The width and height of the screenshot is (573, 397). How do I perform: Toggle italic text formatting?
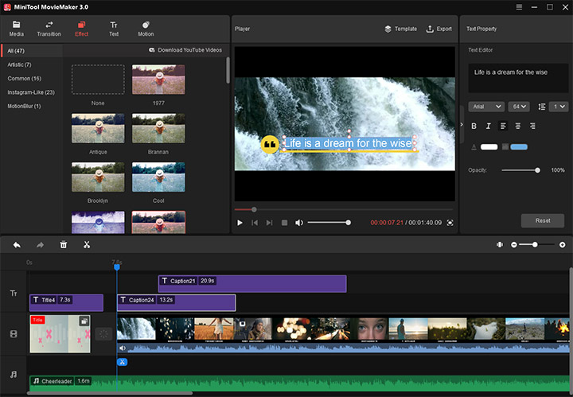pos(489,126)
